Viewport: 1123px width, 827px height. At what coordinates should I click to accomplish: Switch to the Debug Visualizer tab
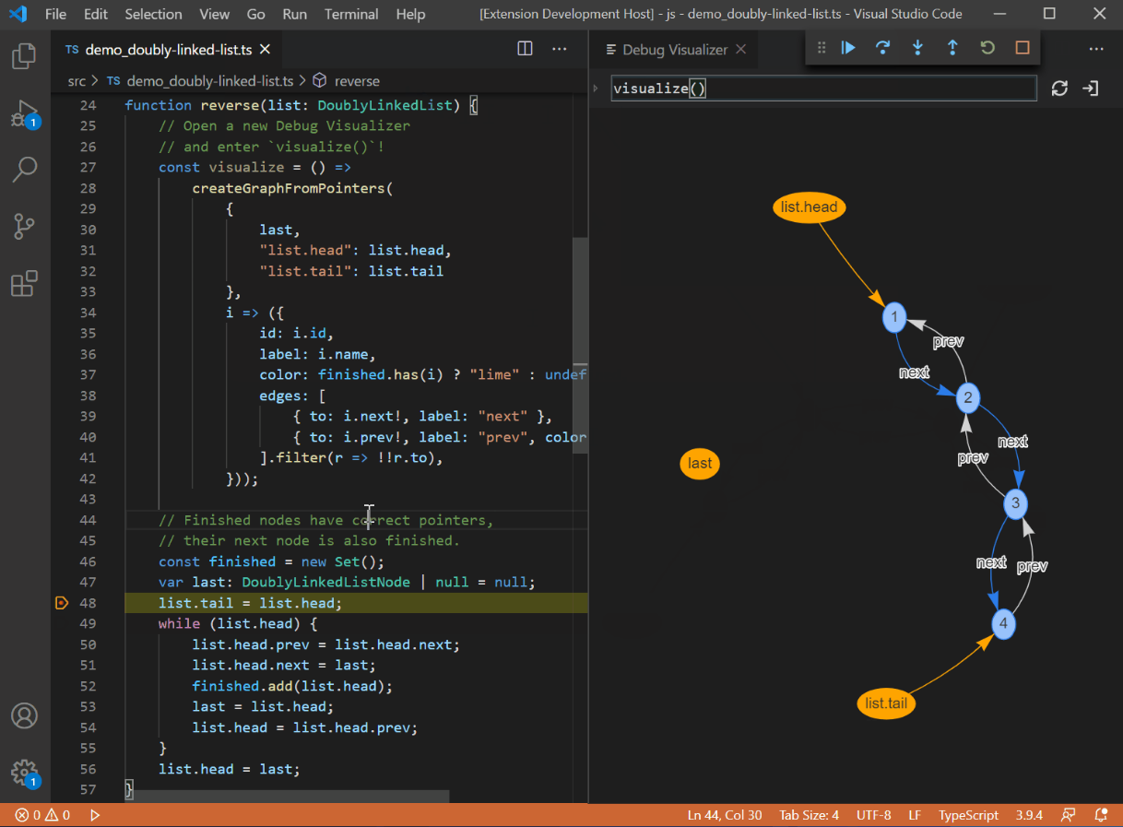[x=673, y=50]
